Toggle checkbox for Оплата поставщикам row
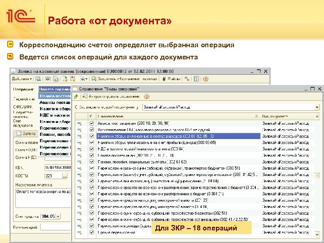 [x=92, y=155]
